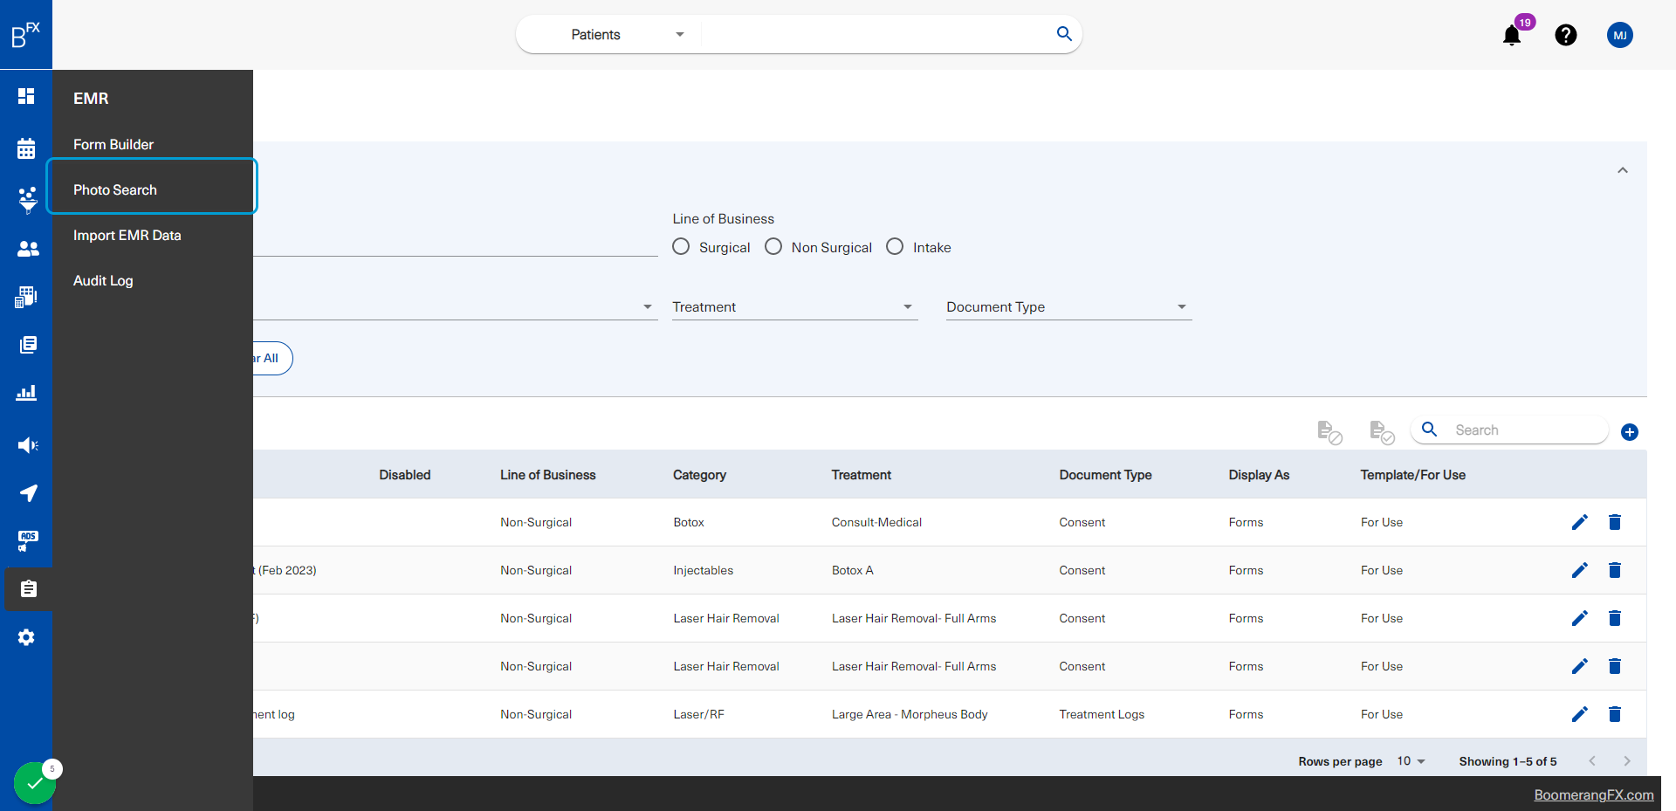Image resolution: width=1676 pixels, height=811 pixels.
Task: Sort by the Category column header
Action: coord(699,475)
